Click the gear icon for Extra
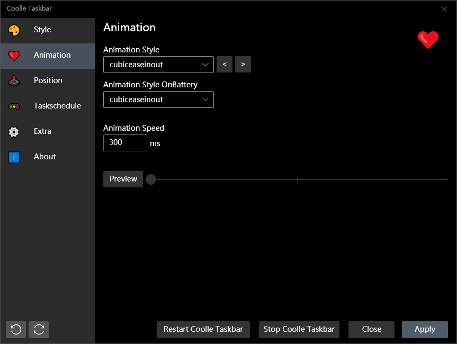Image resolution: width=457 pixels, height=344 pixels. (14, 132)
